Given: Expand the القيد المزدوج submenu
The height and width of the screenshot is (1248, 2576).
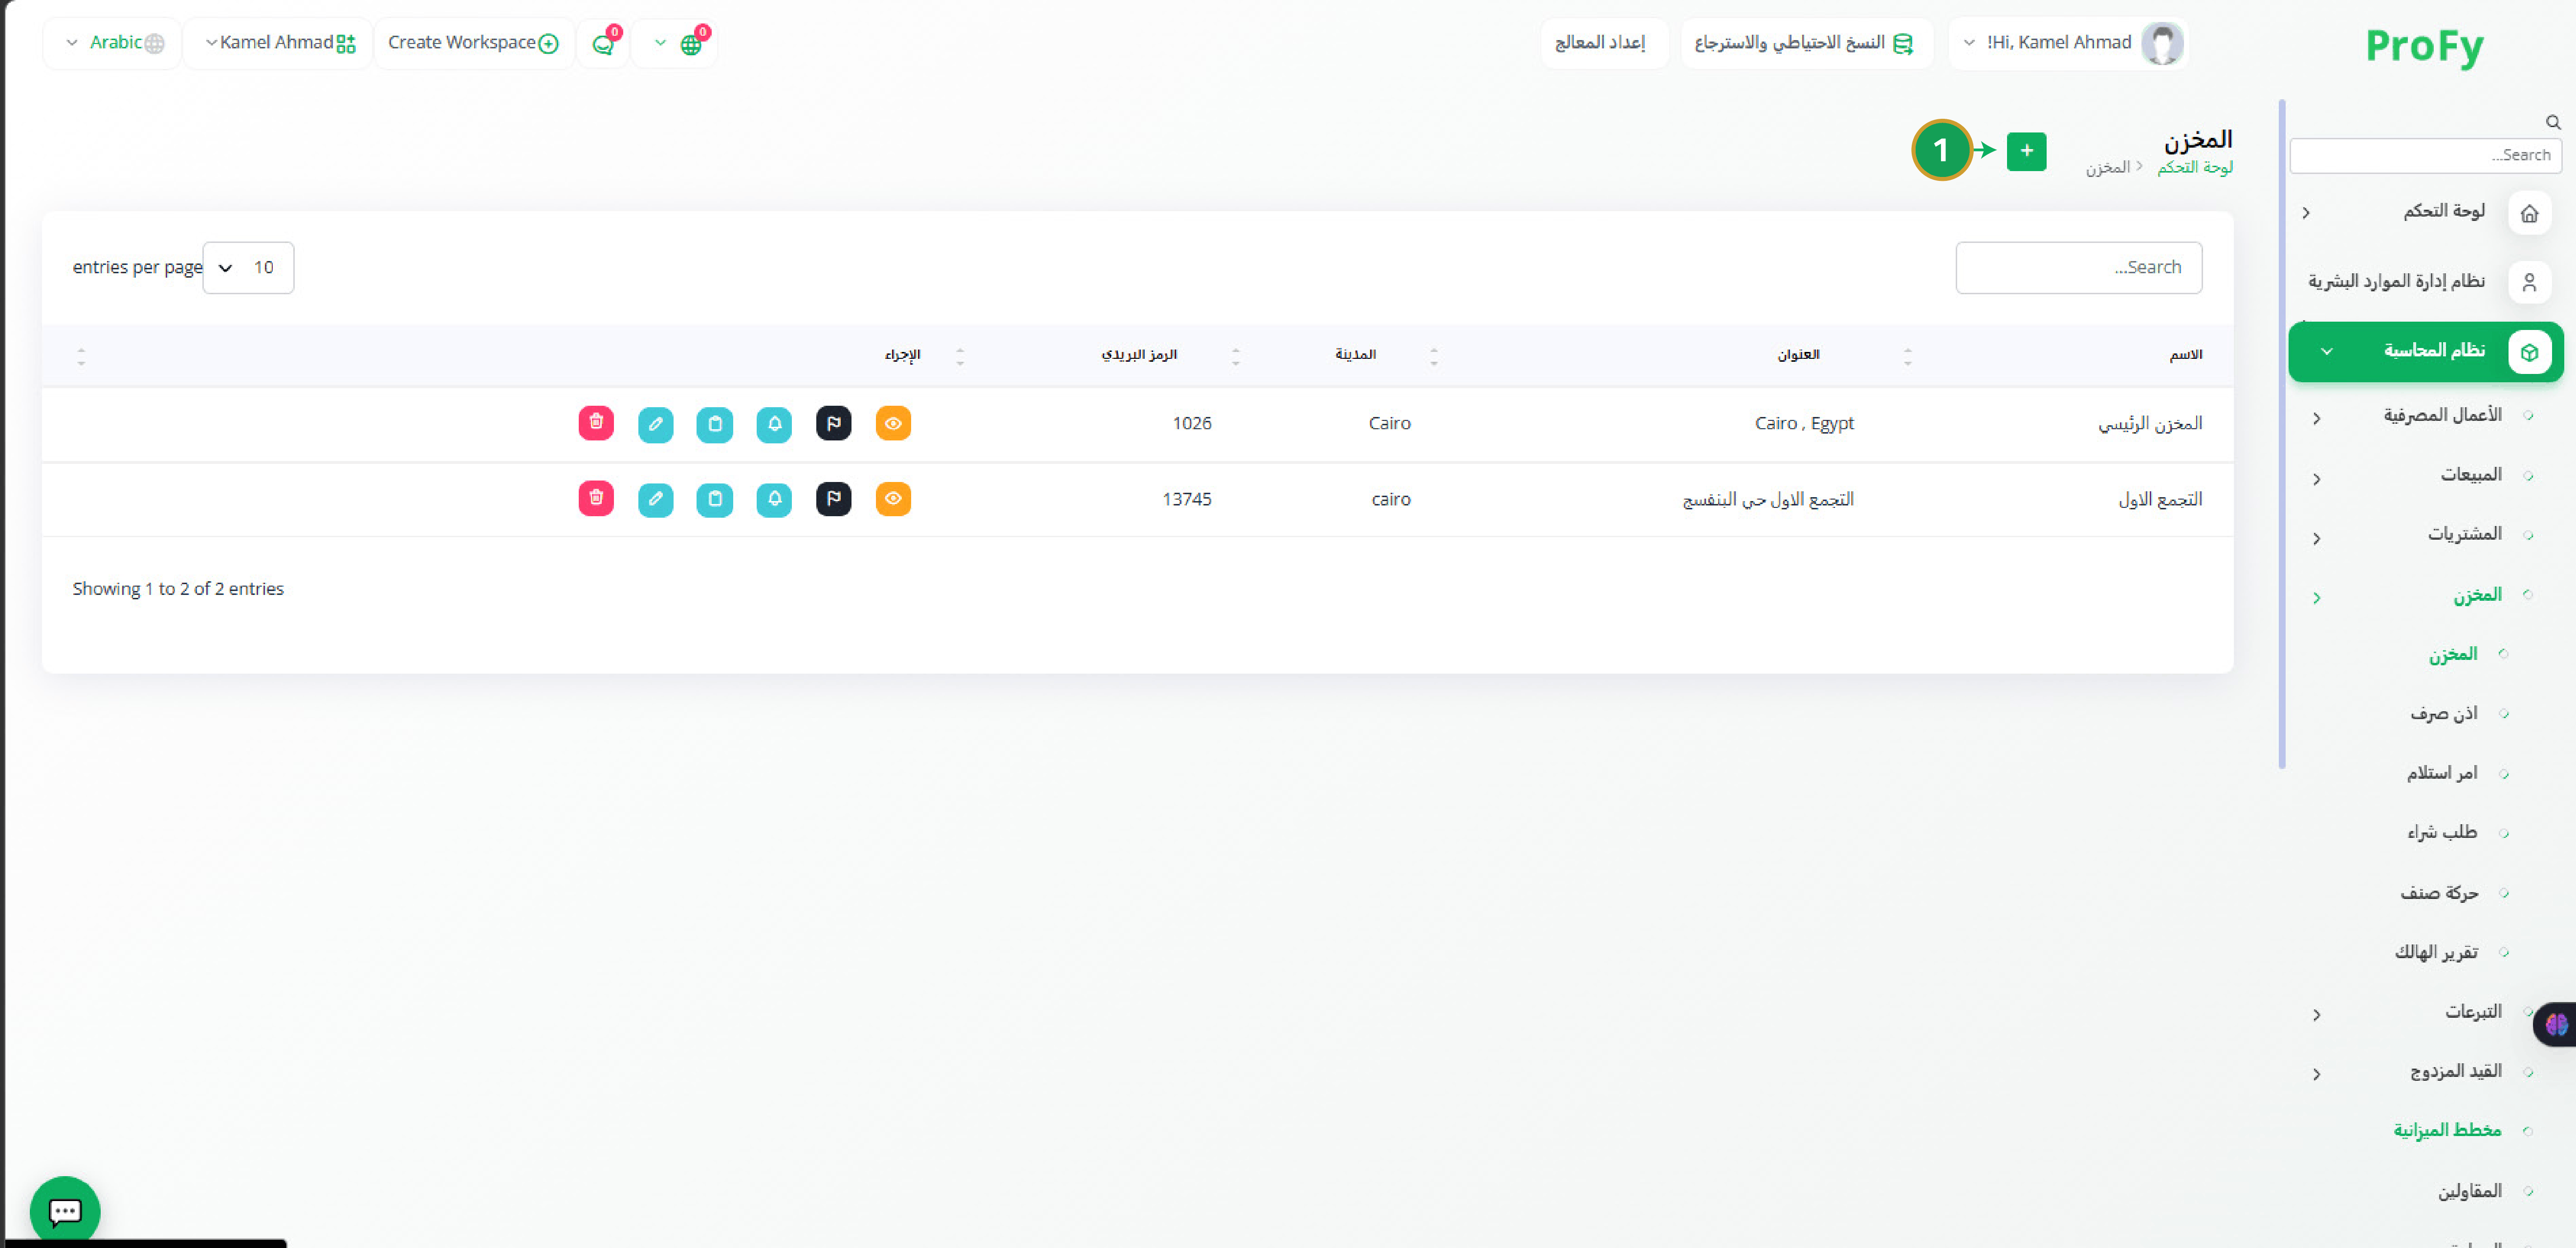Looking at the screenshot, I should click(x=2316, y=1074).
